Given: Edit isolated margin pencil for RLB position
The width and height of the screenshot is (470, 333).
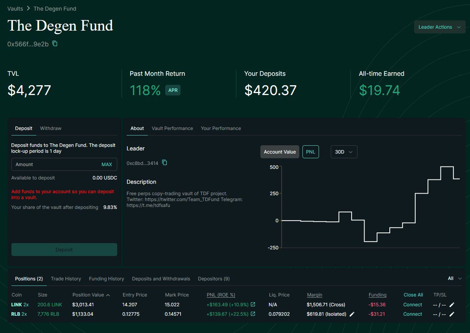Looking at the screenshot, I should pos(352,314).
